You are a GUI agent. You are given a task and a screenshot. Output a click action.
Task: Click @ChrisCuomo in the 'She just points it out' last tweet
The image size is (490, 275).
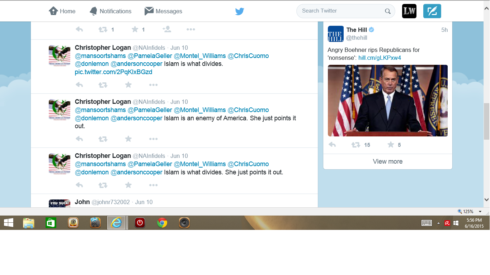coord(248,164)
